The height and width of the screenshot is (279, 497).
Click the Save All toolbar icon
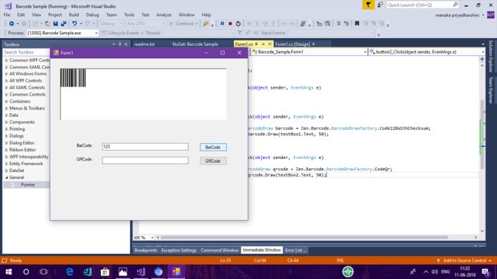coord(63,24)
